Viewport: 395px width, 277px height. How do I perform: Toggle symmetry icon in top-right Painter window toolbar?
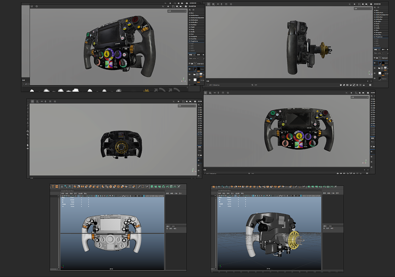[218, 4]
